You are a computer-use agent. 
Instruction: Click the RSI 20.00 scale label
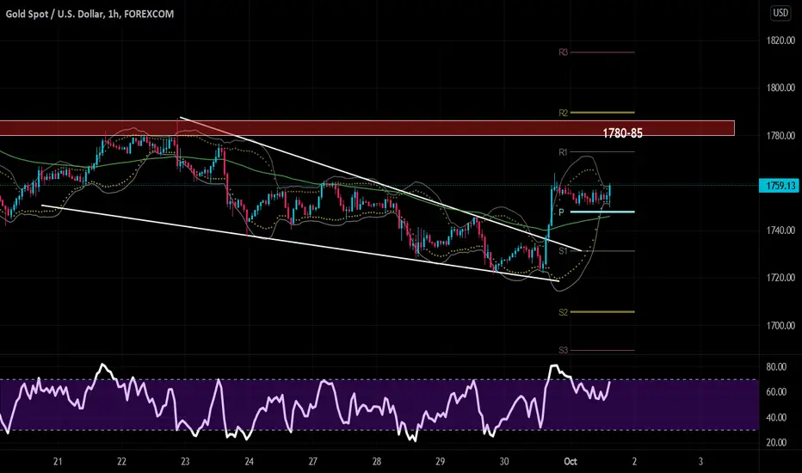click(x=776, y=443)
